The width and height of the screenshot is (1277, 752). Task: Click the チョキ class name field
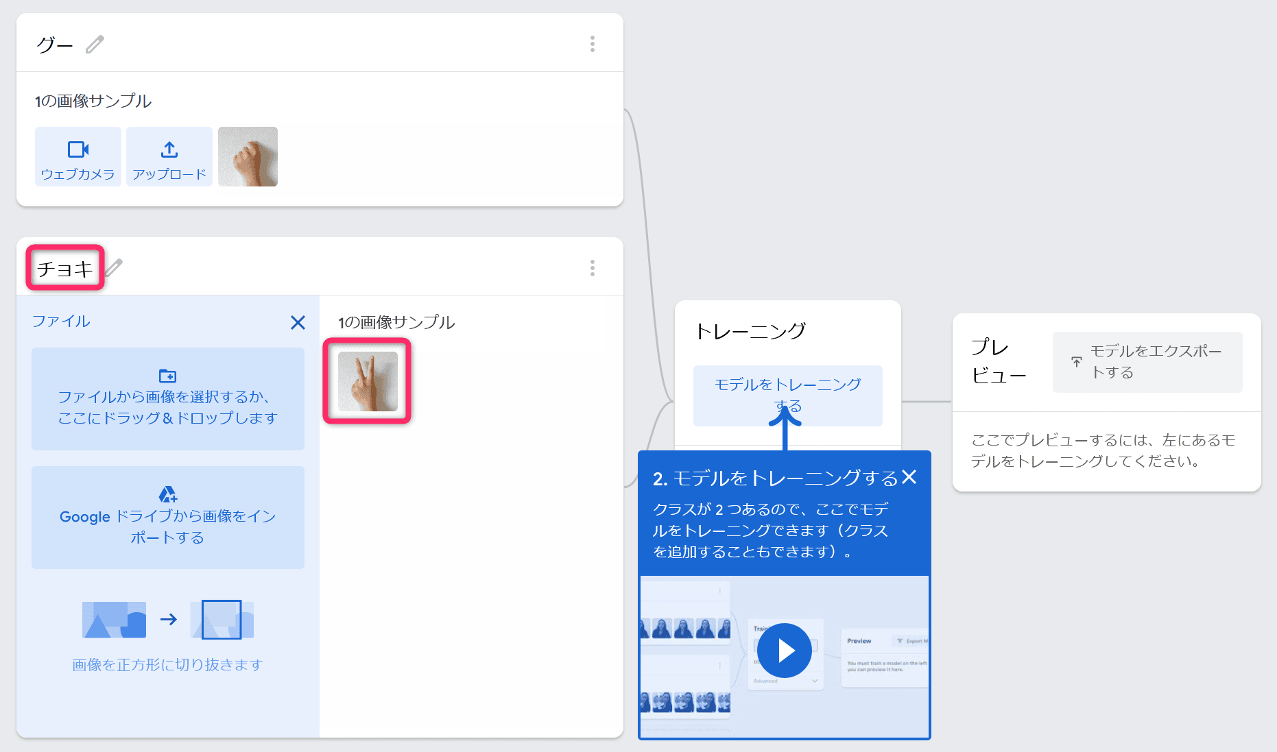coord(65,268)
